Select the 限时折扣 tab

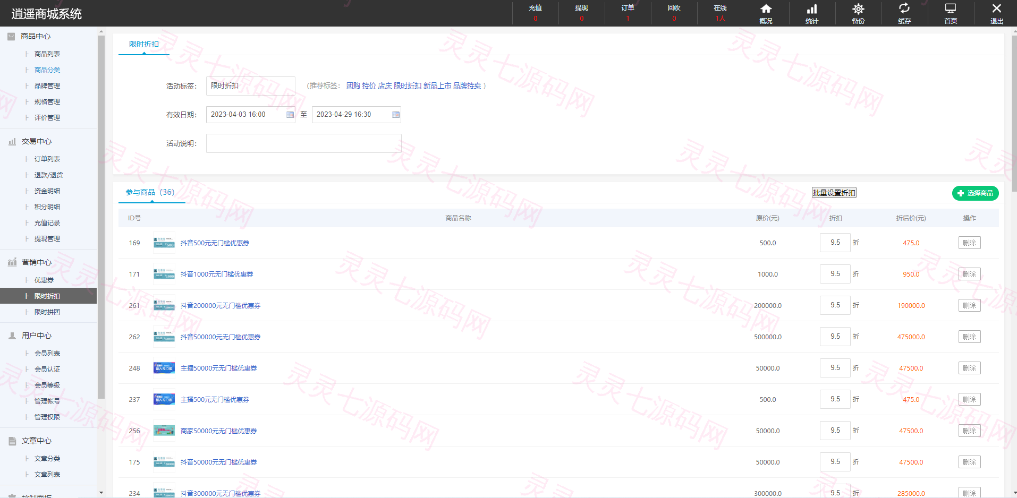pos(144,44)
